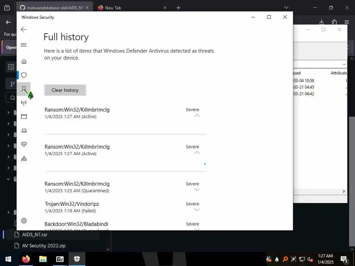Collapse the first Killmbr!mclg Active threat

197,115
